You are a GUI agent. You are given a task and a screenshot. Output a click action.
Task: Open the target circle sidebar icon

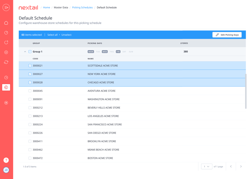coord(6,52)
